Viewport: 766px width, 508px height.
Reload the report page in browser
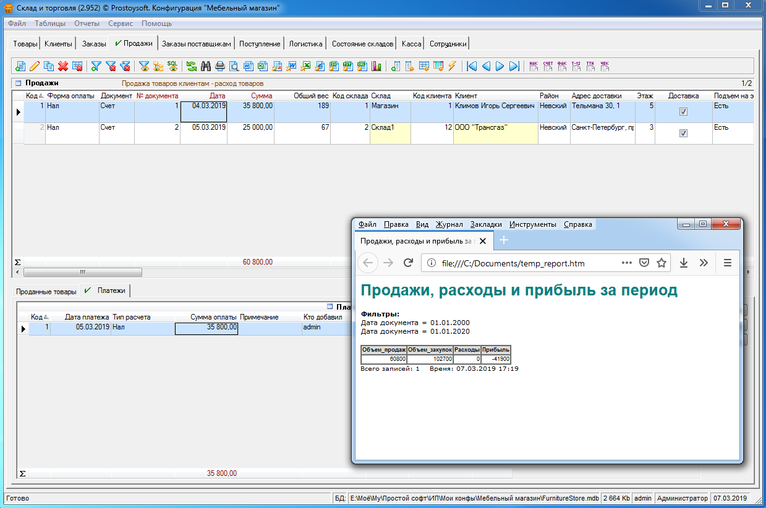(408, 263)
